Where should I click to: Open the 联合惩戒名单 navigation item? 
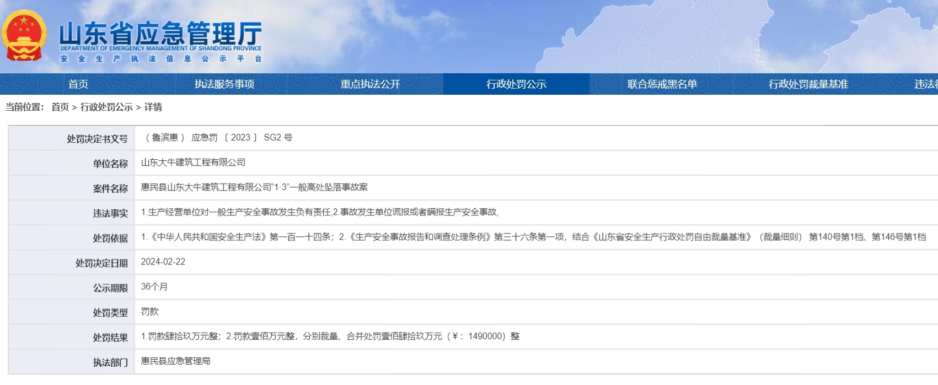pyautogui.click(x=662, y=84)
